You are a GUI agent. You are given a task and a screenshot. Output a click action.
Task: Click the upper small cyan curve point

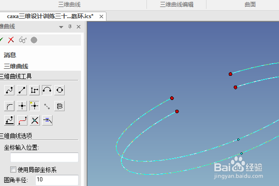238,139
